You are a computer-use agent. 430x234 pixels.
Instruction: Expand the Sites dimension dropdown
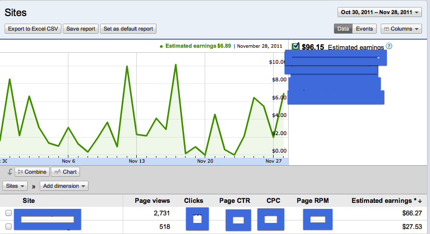(15, 186)
